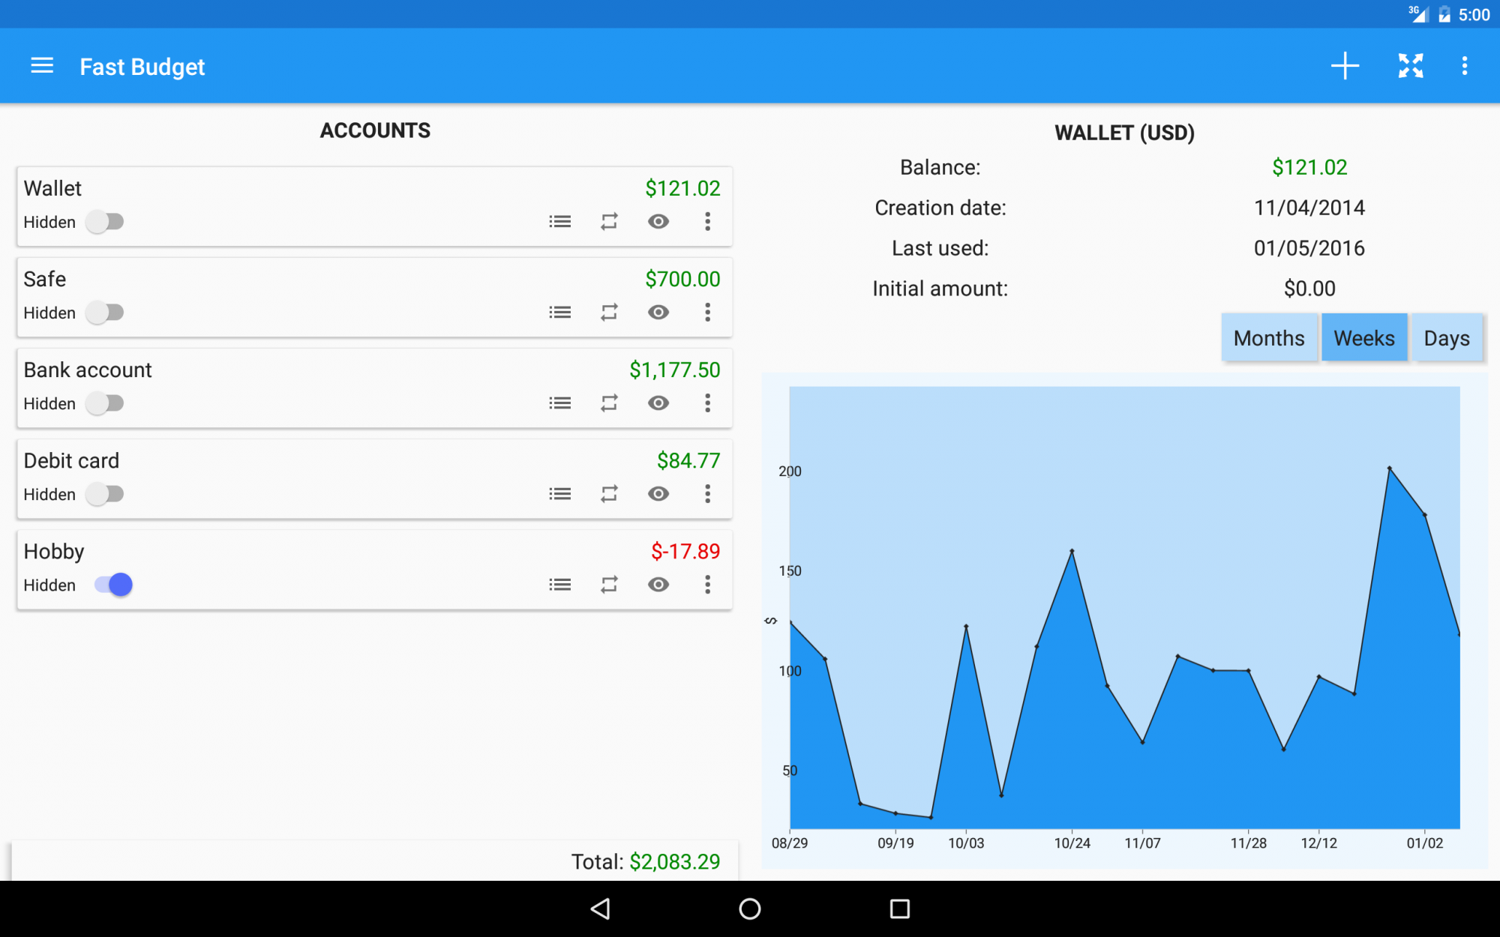The width and height of the screenshot is (1500, 937).
Task: Click the Total $2,083.29 amount
Action: (x=675, y=861)
